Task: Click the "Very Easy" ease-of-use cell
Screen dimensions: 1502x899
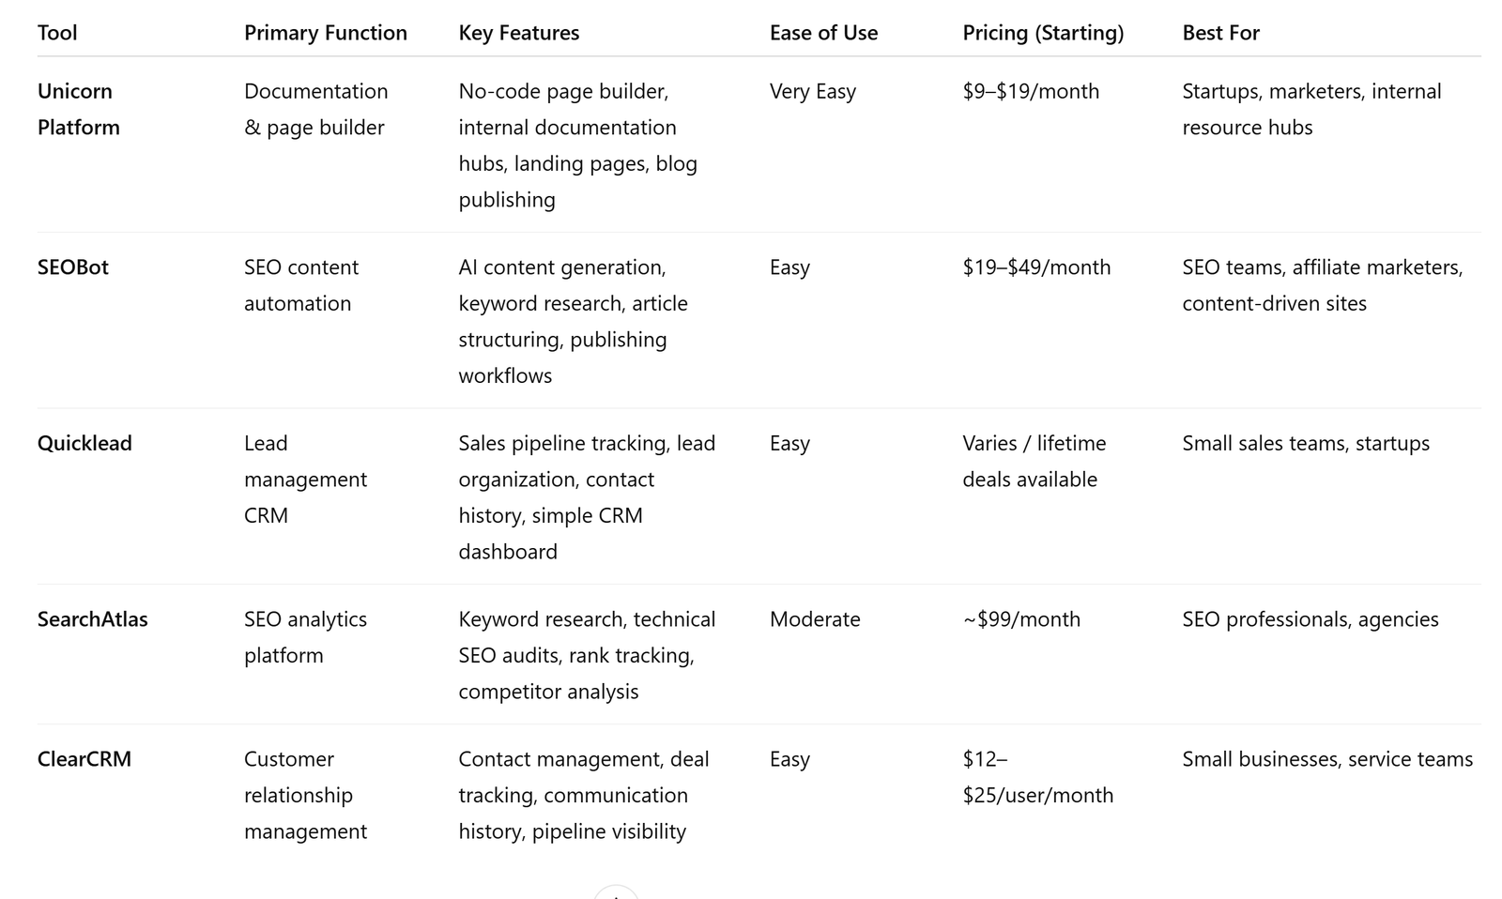Action: click(x=813, y=91)
